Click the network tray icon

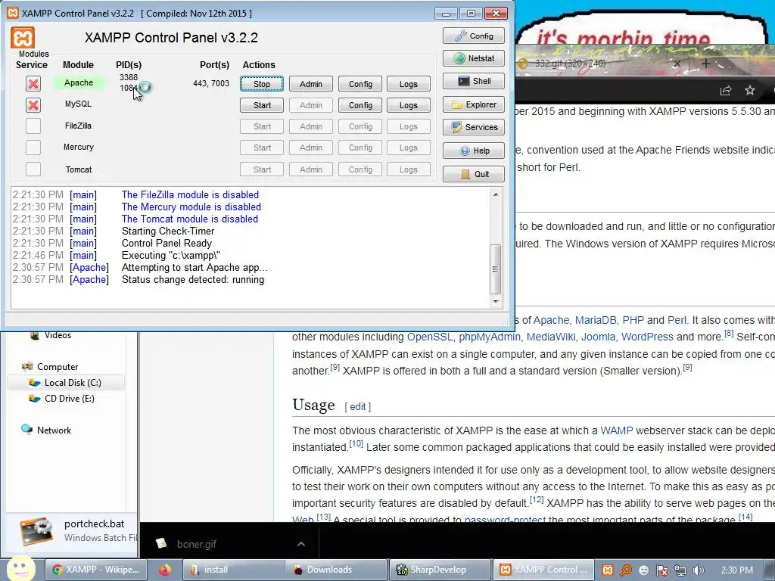(680, 570)
